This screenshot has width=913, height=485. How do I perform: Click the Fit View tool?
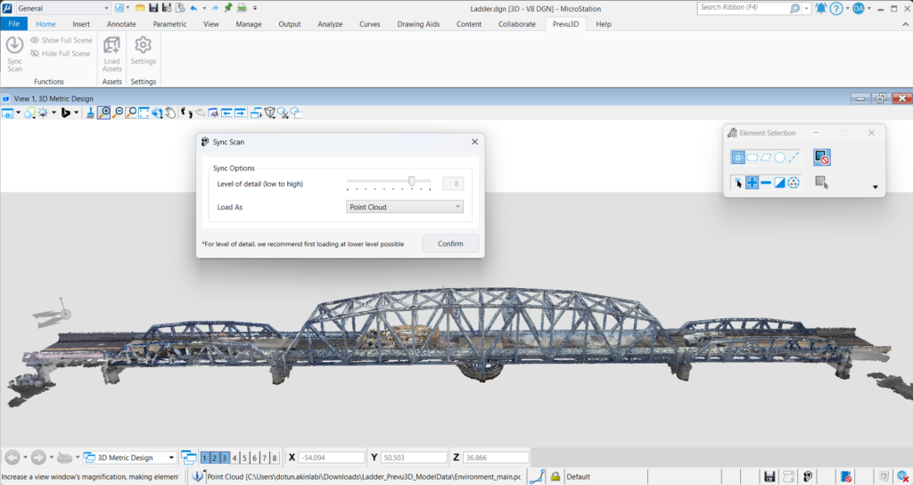click(144, 113)
